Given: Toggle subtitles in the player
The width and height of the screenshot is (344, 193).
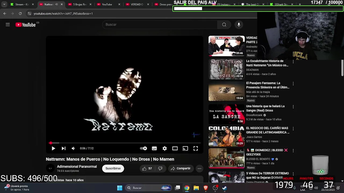Looking at the screenshot, I should tap(154, 148).
